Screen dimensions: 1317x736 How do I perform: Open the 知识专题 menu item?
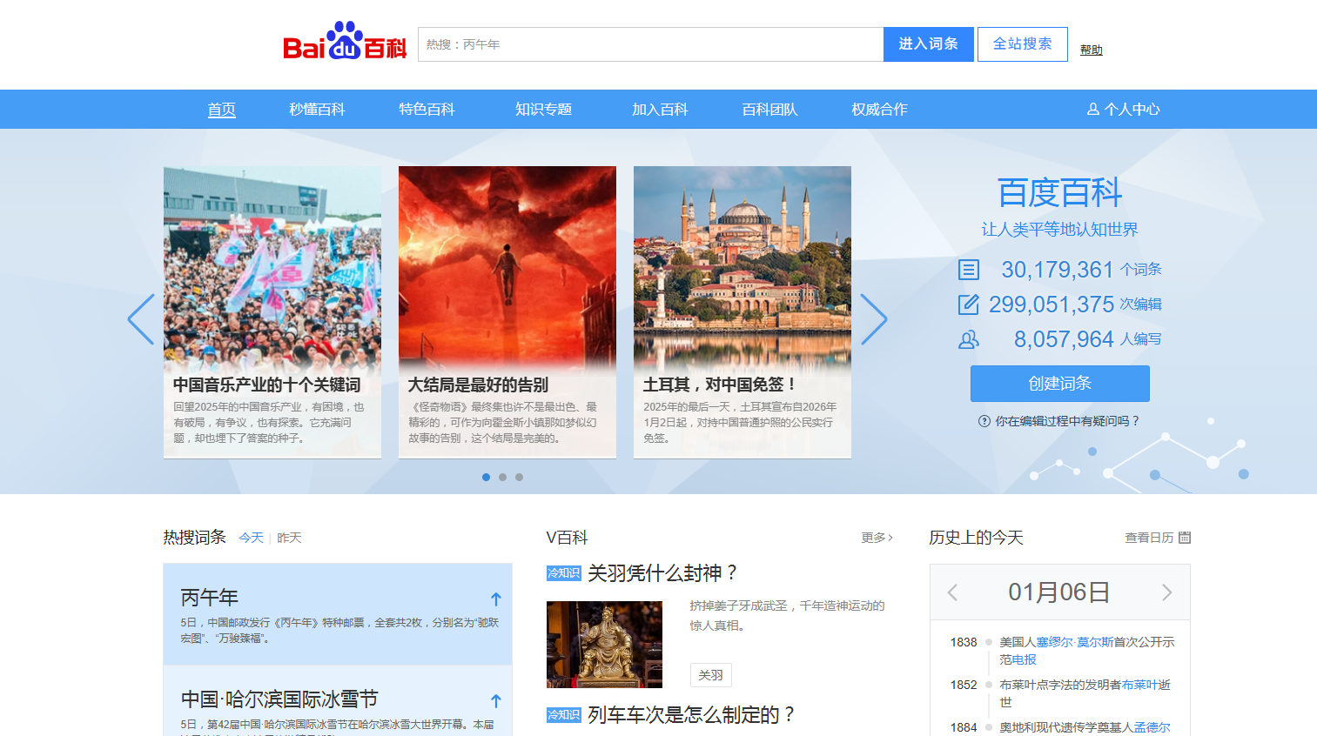(543, 109)
